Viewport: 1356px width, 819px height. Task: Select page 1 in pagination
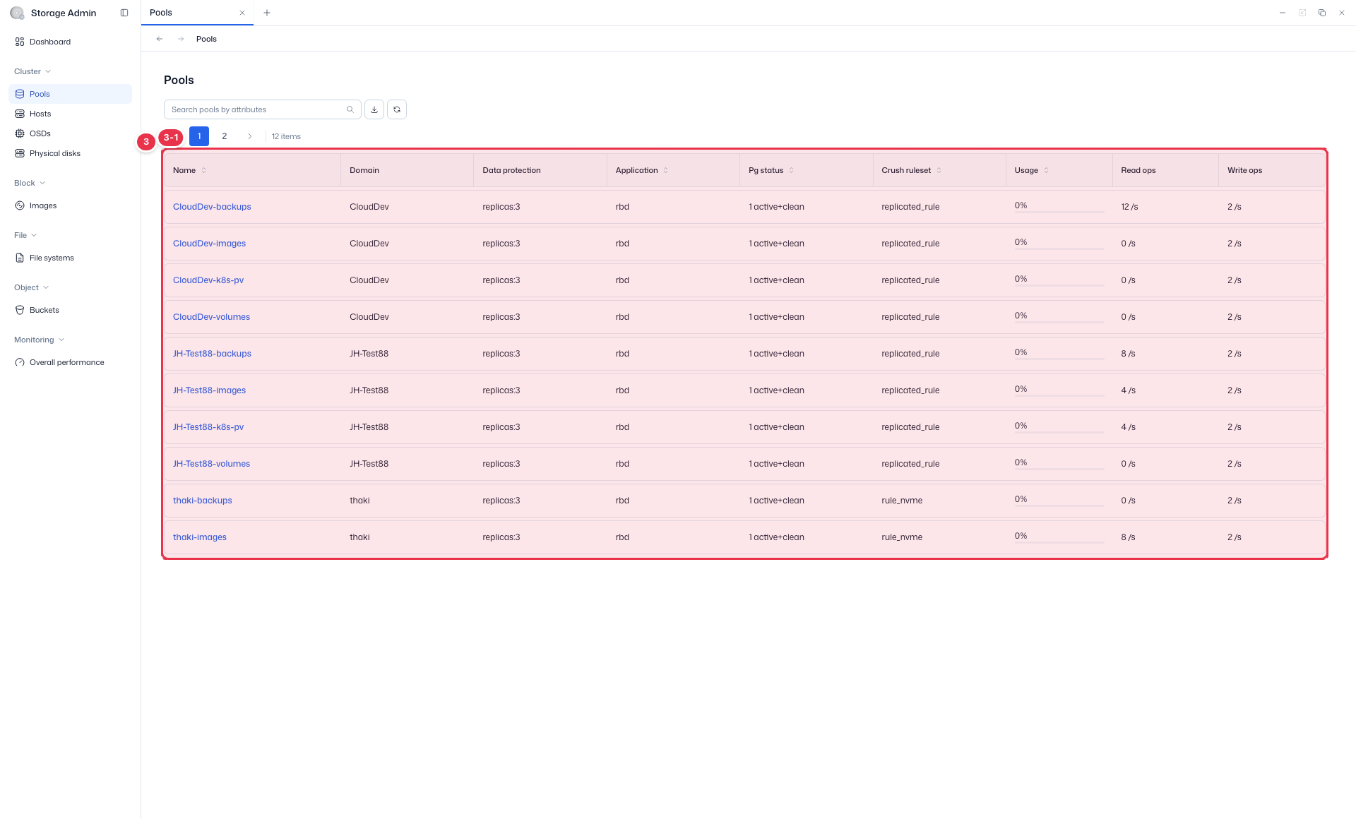click(x=199, y=136)
